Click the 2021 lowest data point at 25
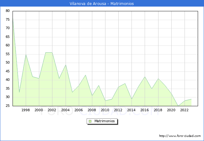The width and height of the screenshot is (204, 141). pyautogui.click(x=178, y=106)
